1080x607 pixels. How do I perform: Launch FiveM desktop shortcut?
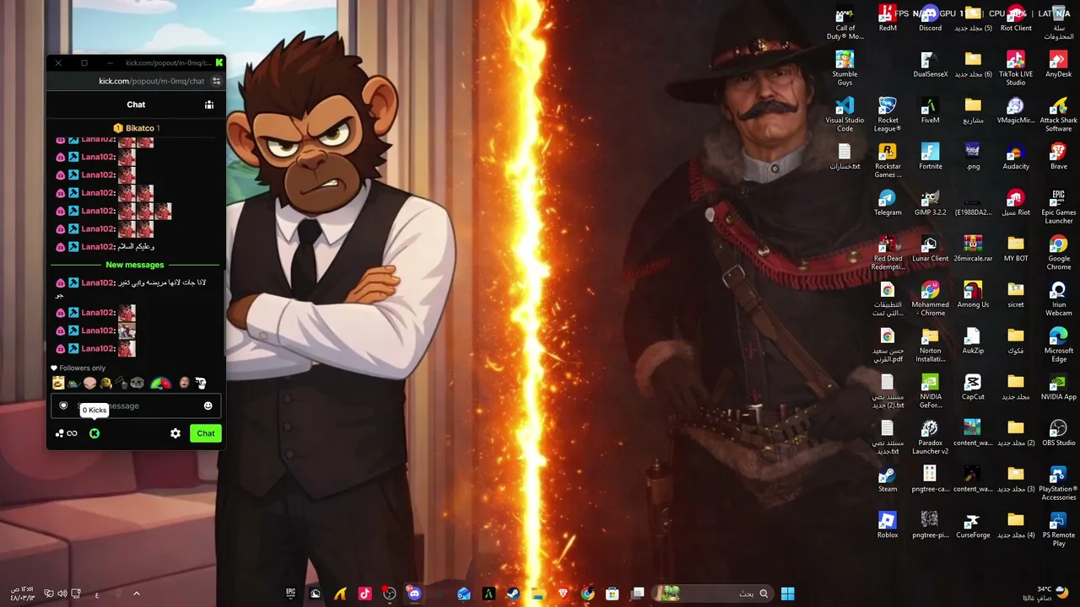click(x=930, y=110)
